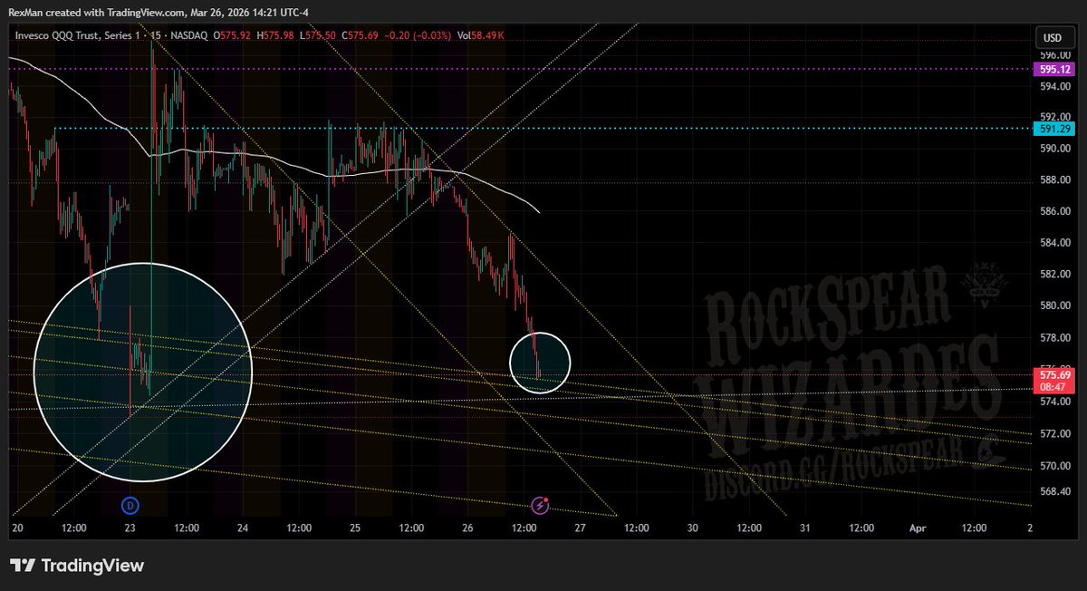The width and height of the screenshot is (1087, 591).
Task: Click the date 31 on time axis
Action: (x=804, y=527)
